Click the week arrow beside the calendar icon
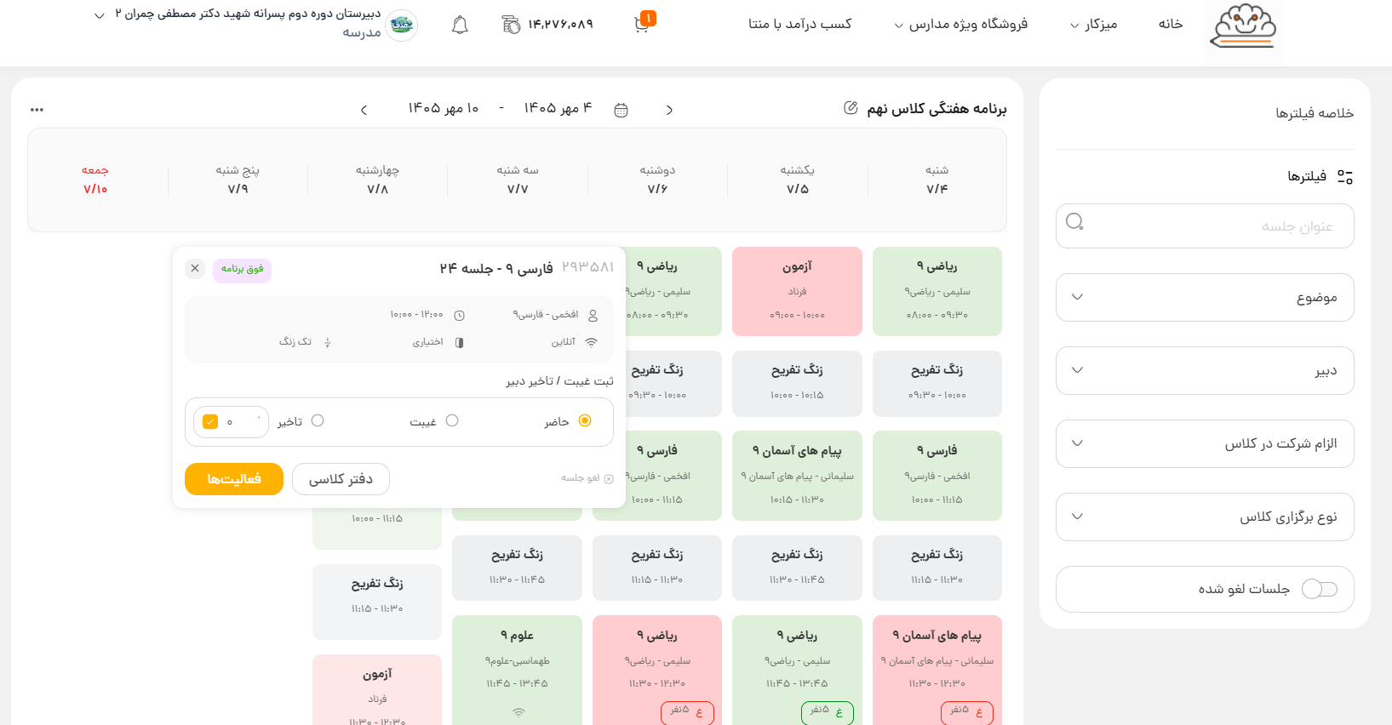Image resolution: width=1392 pixels, height=725 pixels. click(669, 110)
